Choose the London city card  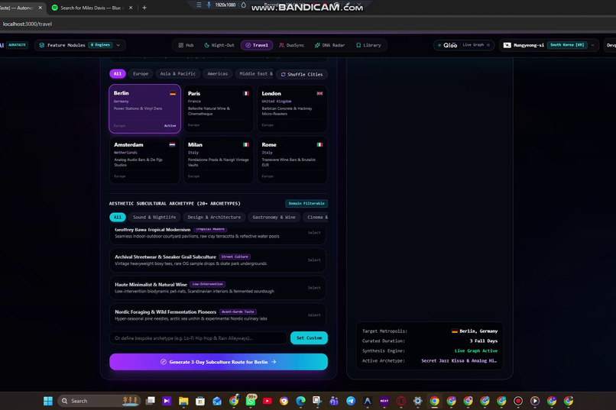click(292, 108)
